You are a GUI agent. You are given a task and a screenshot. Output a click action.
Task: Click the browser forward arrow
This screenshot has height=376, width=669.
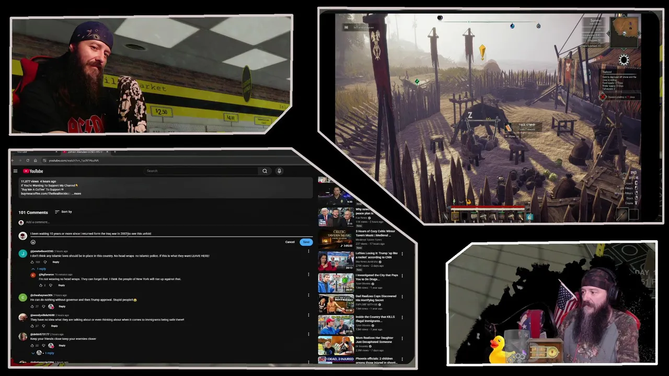coord(20,160)
